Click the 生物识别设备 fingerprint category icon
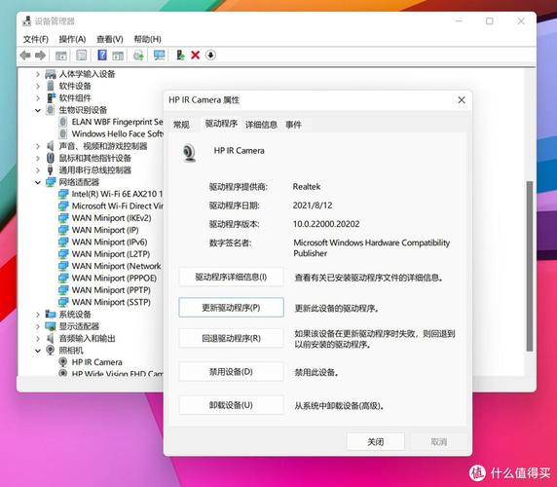This screenshot has width=557, height=487. click(51, 110)
